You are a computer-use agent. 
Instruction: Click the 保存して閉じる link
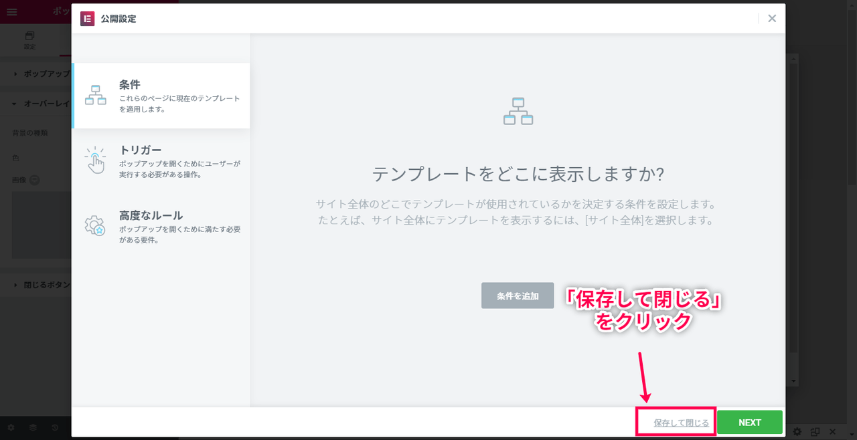tap(681, 423)
